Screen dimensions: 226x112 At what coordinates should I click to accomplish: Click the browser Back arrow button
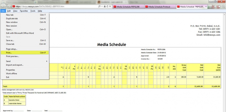[3, 6]
